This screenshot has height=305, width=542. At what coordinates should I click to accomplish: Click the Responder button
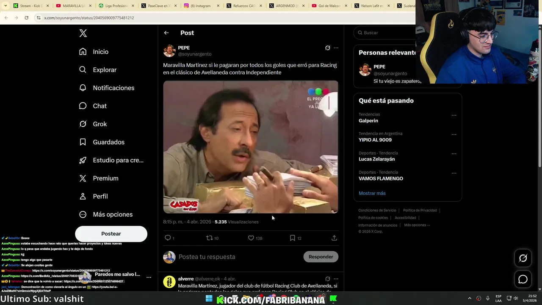321,257
